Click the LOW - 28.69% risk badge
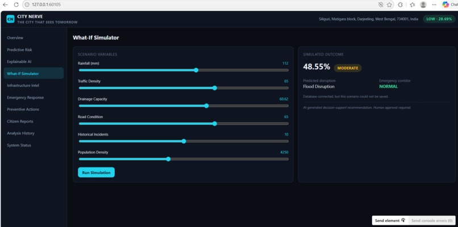Screen dimensions: 458x227 439,19
